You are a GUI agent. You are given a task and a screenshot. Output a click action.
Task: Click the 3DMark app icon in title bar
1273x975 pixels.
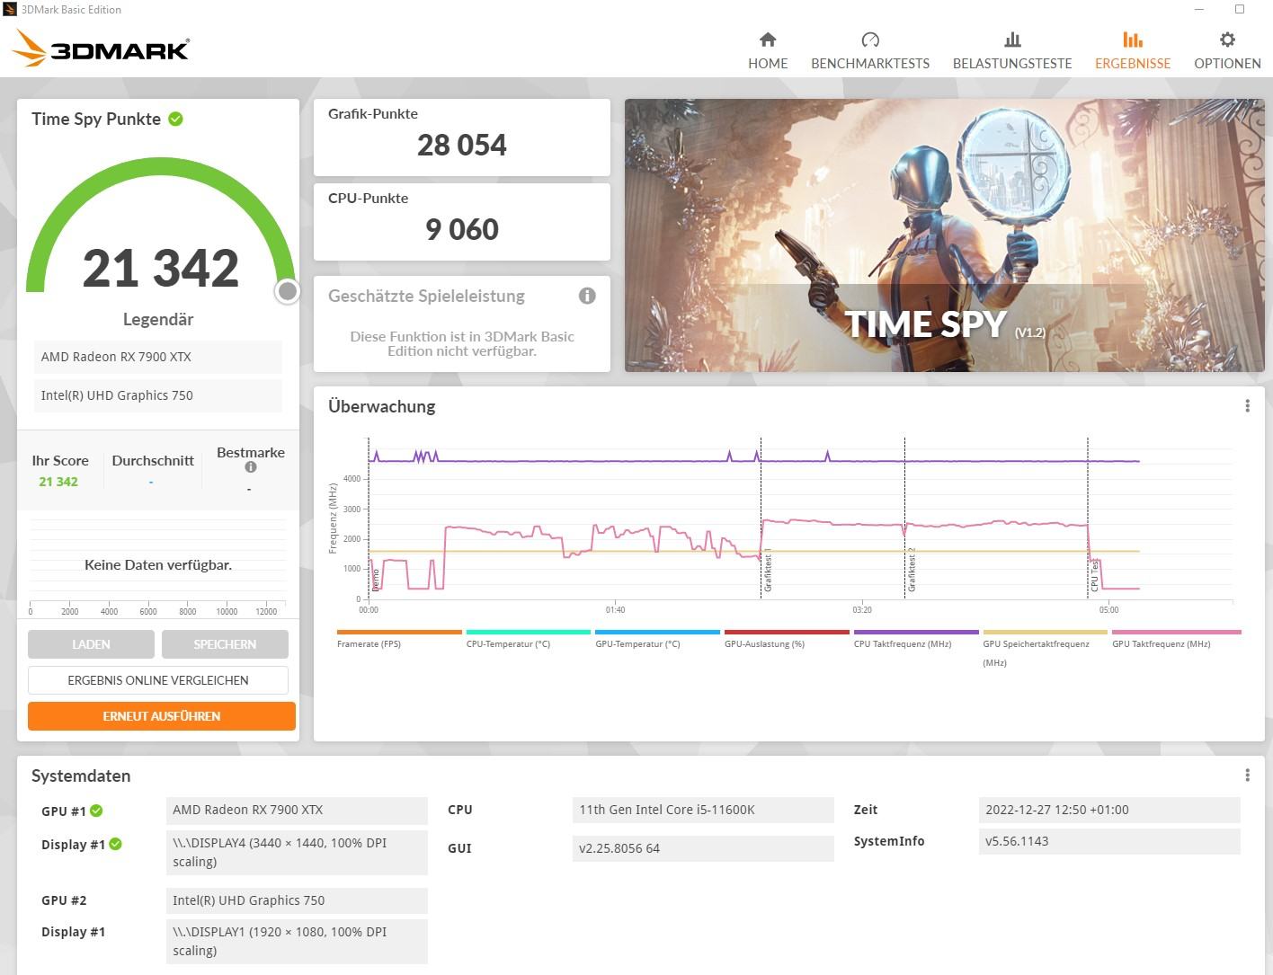tap(10, 10)
